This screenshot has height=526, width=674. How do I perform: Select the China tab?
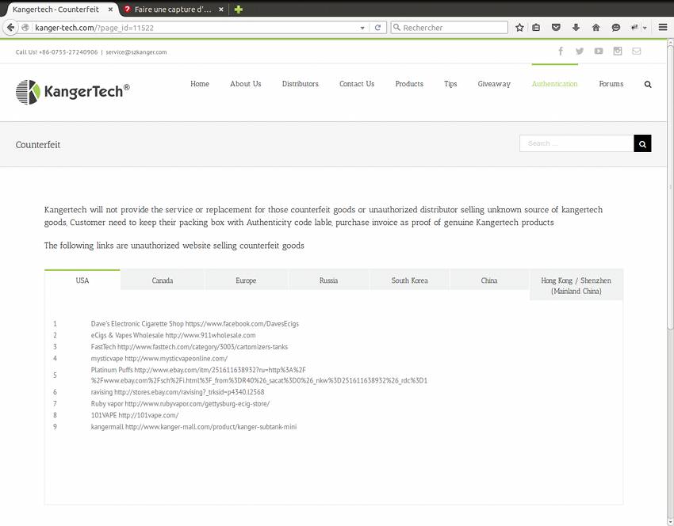point(488,280)
